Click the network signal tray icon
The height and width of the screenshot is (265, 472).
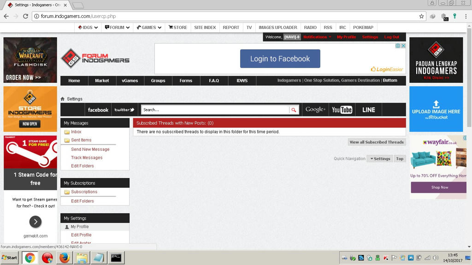(427, 258)
